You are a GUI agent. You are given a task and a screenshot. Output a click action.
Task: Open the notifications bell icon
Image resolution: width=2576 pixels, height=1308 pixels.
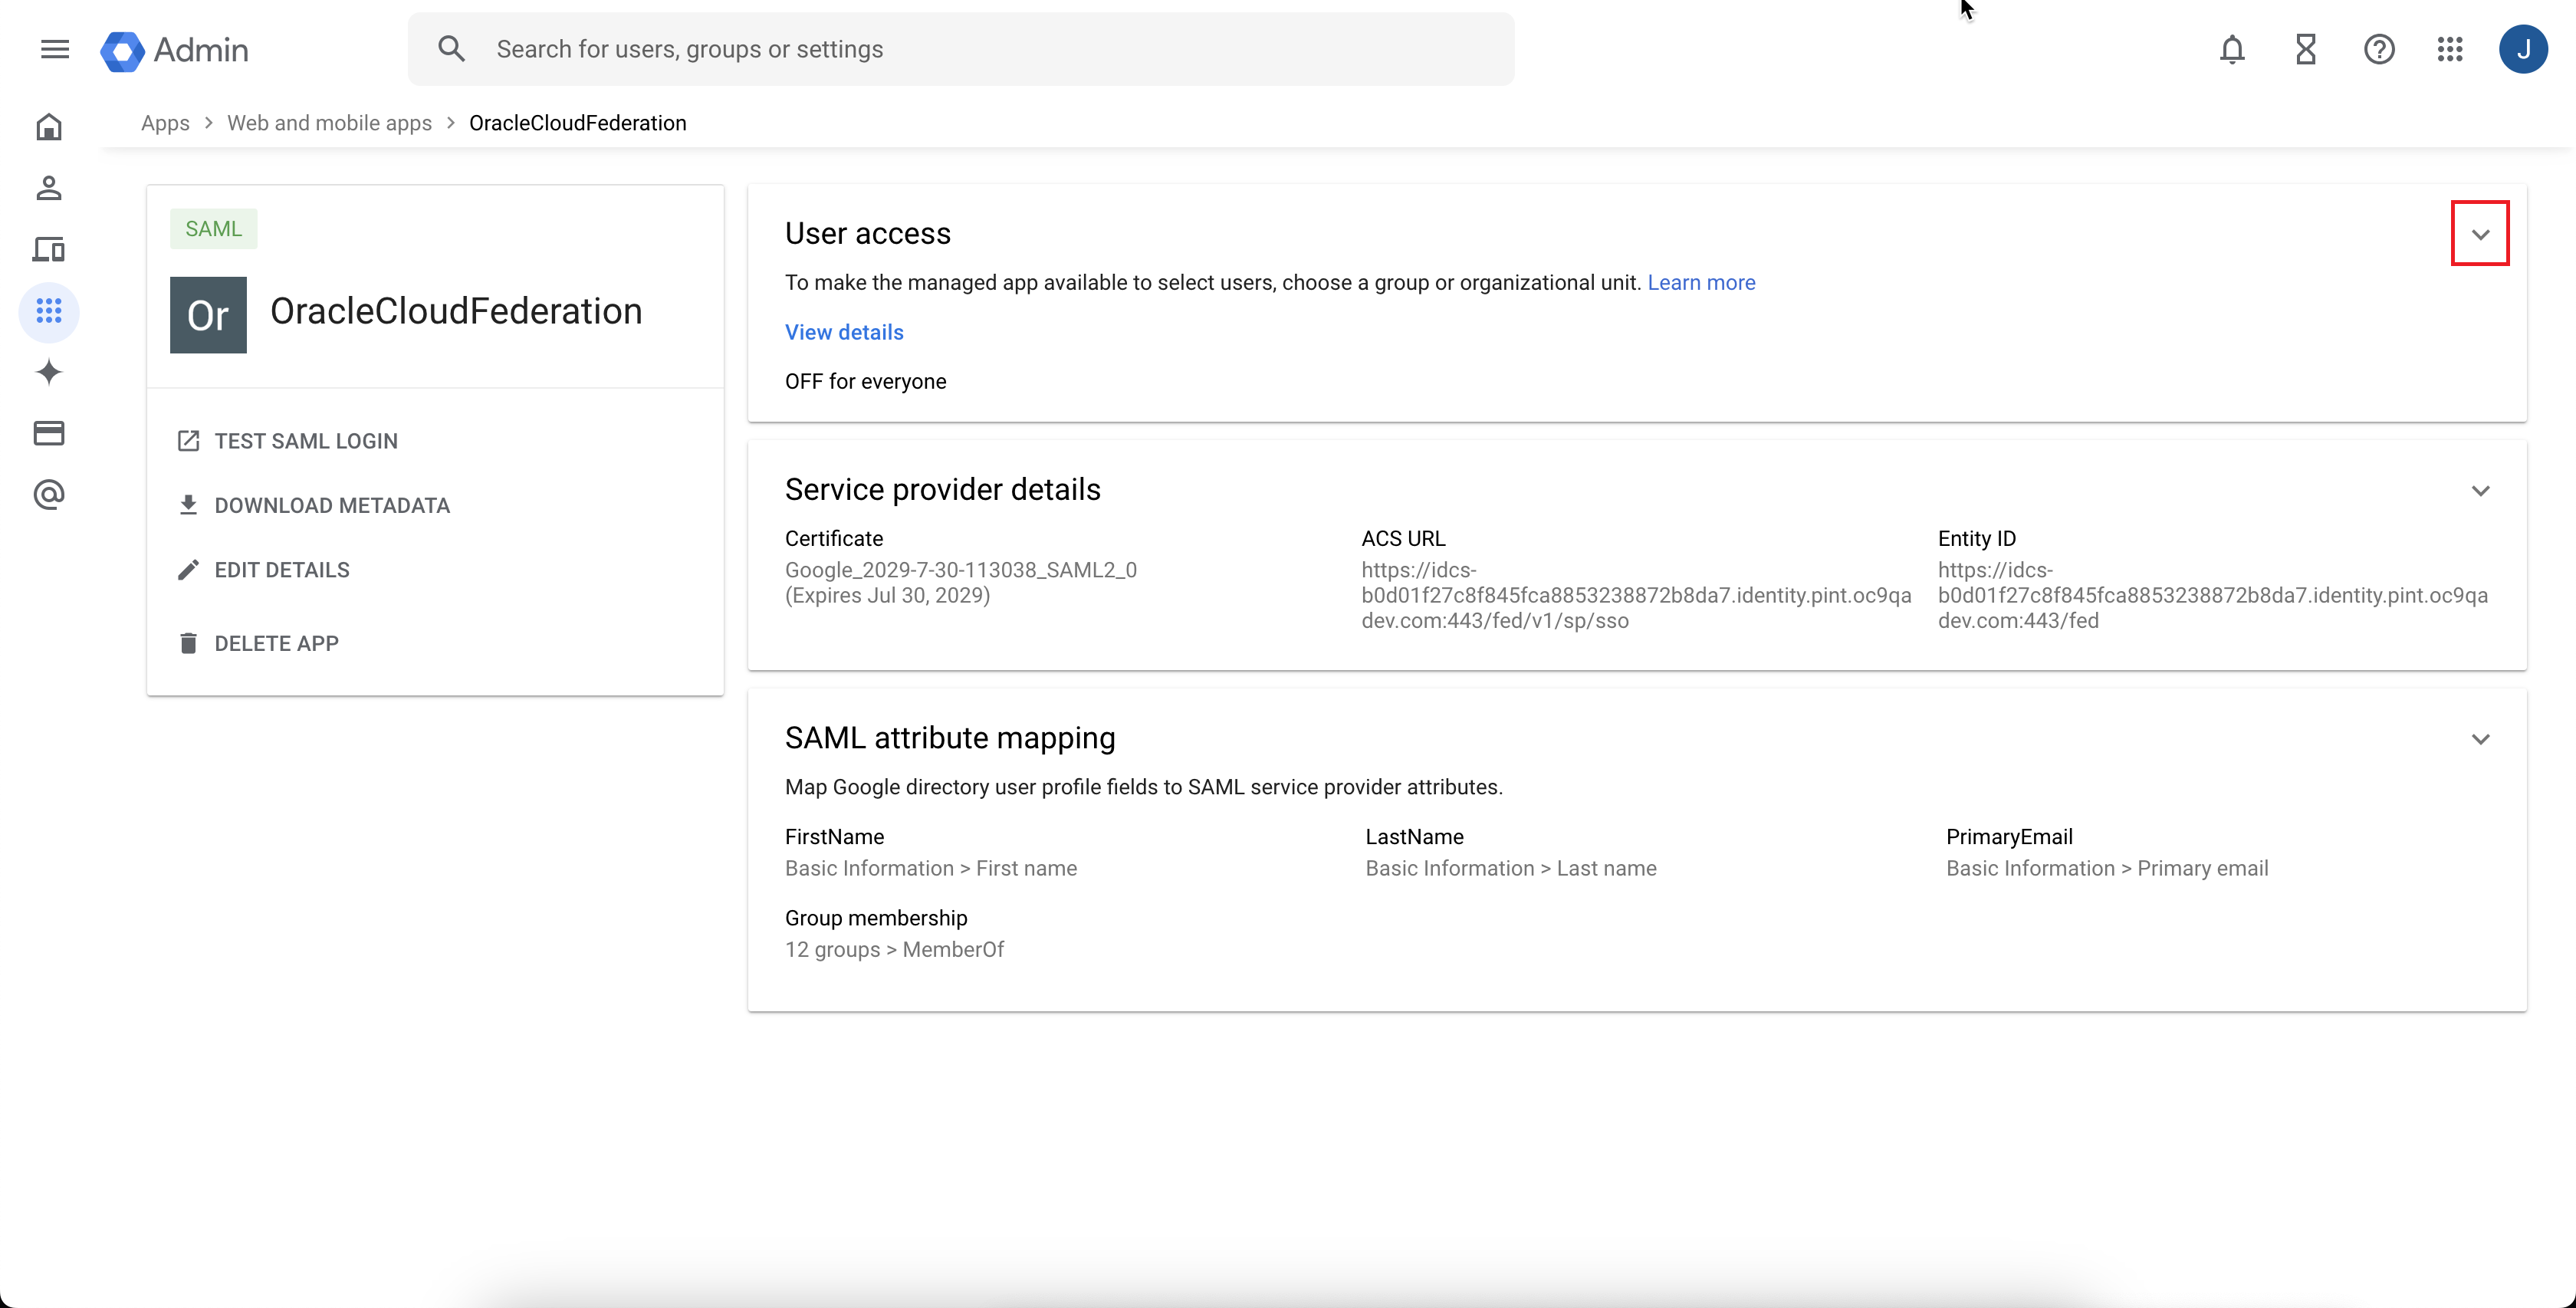coord(2232,49)
